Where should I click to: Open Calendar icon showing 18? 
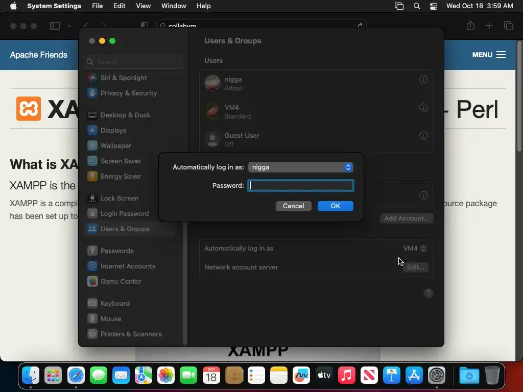point(211,375)
